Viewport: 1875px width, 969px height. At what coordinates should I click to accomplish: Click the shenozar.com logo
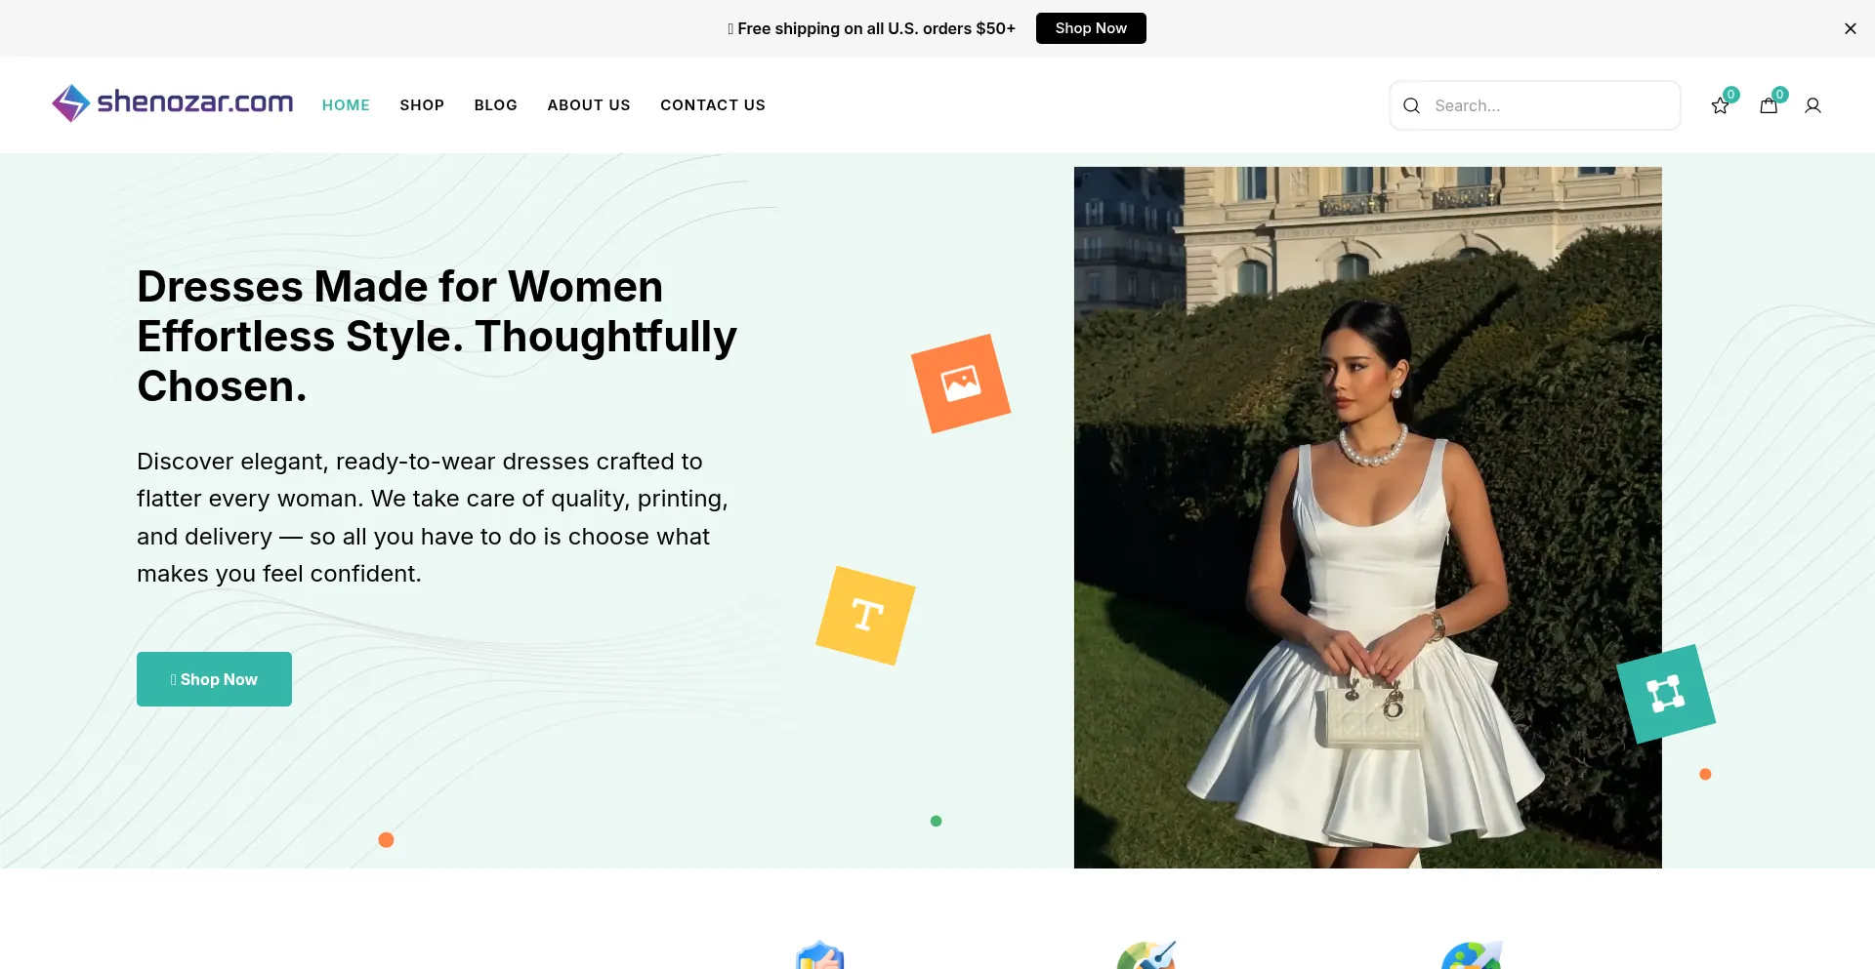tap(172, 102)
